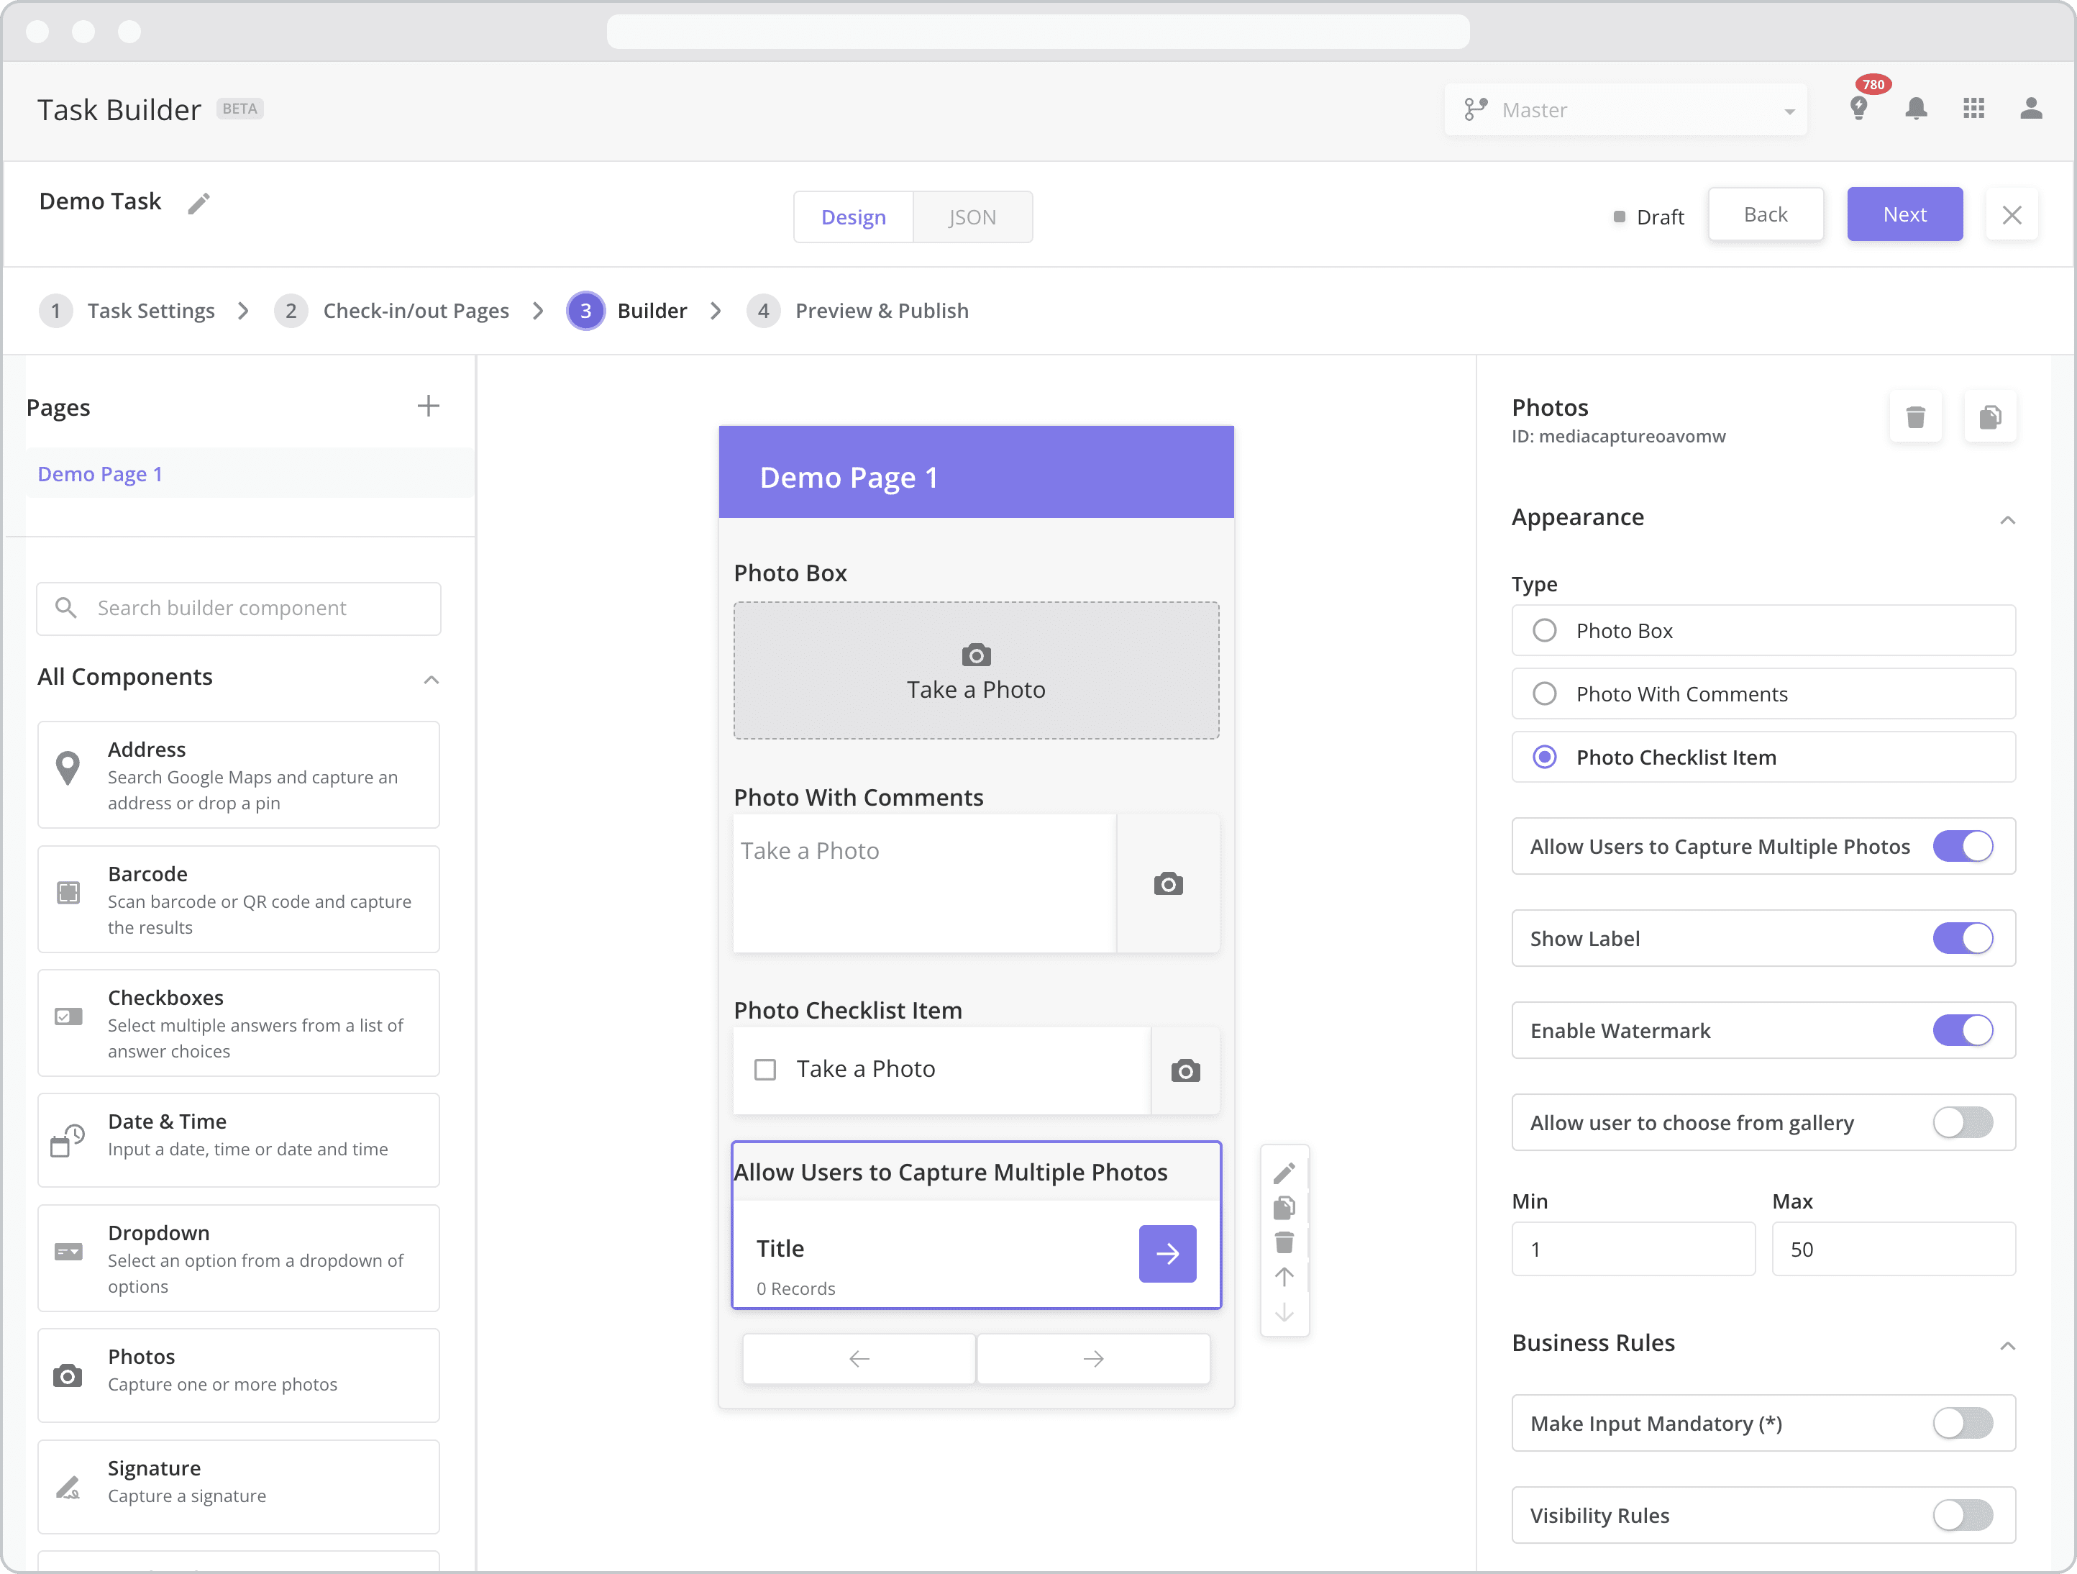2077x1574 pixels.
Task: Open the apps grid menu
Action: pyautogui.click(x=1973, y=109)
